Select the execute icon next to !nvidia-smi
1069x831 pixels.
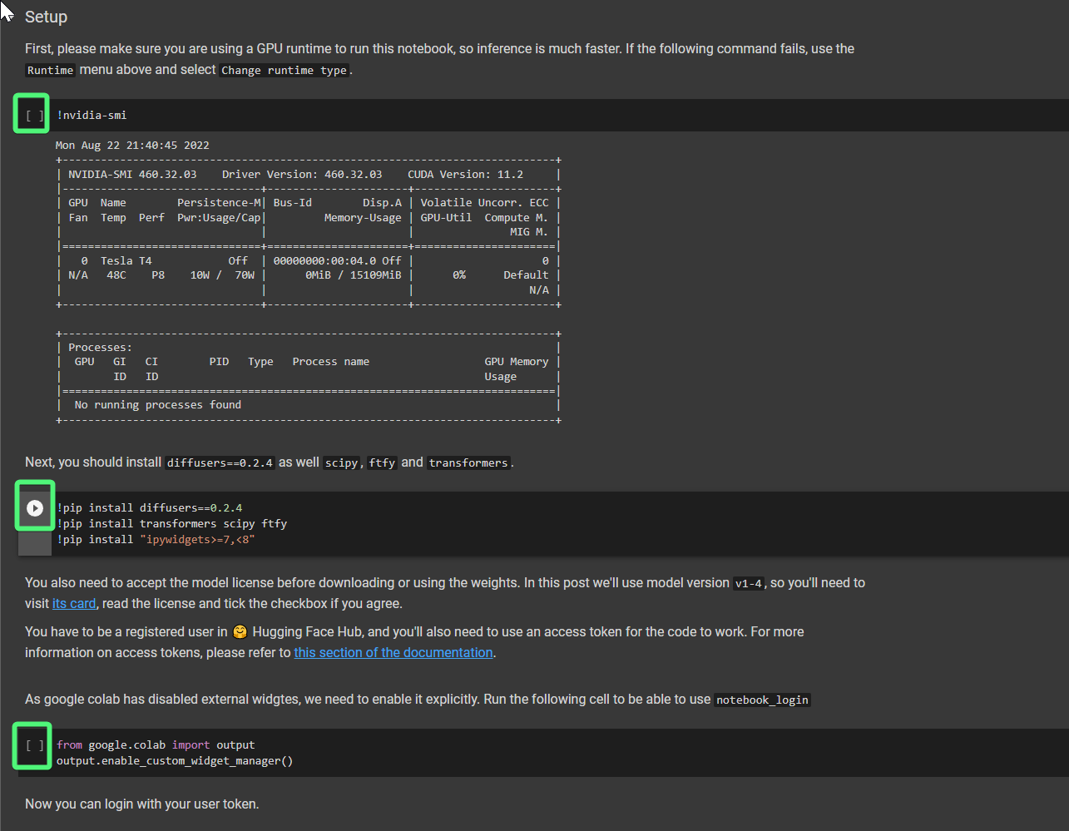coord(31,114)
